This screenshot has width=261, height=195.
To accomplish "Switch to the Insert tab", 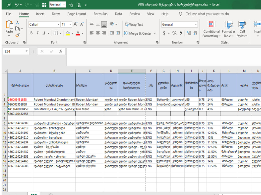I will click(x=40, y=14).
